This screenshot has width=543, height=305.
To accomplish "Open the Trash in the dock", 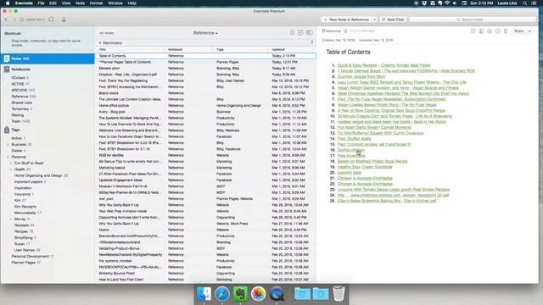I will pos(339,294).
